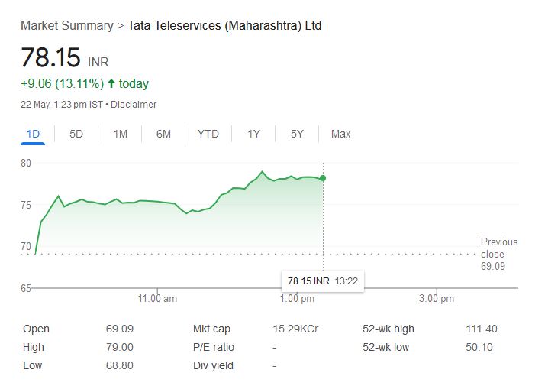The width and height of the screenshot is (548, 386).
Task: Click the 52-wk high value 111.40
Action: pyautogui.click(x=481, y=329)
